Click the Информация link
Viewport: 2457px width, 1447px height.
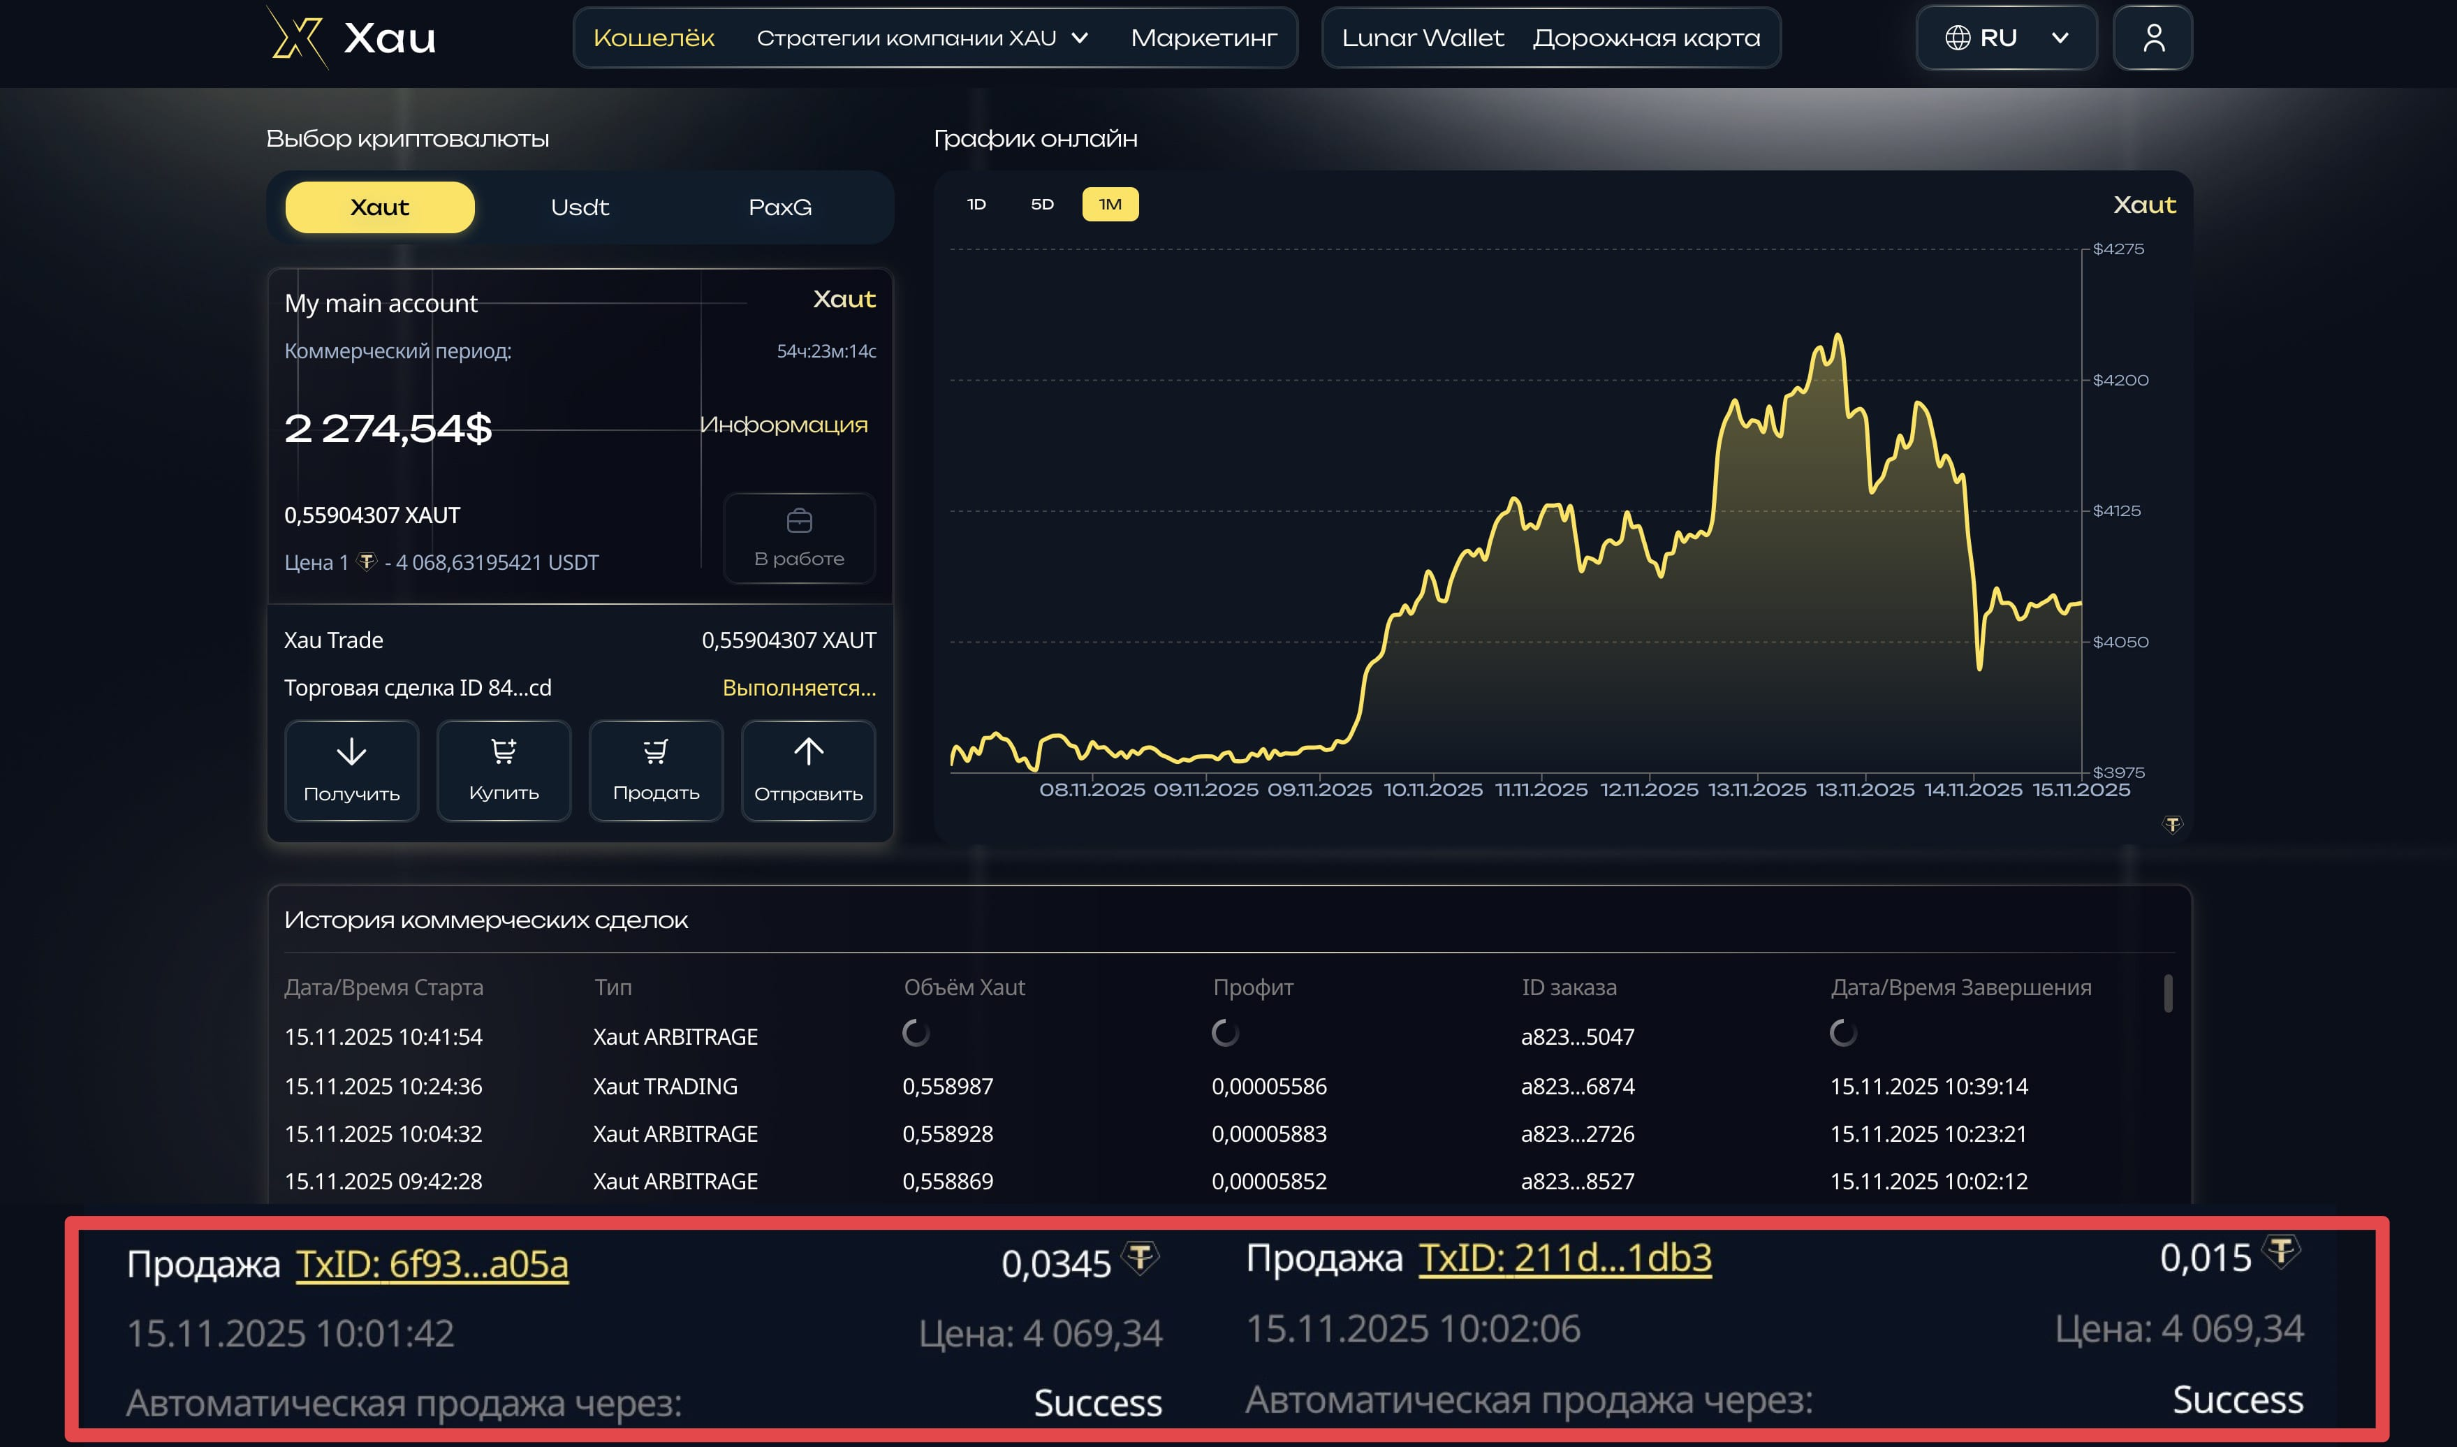pyautogui.click(x=783, y=424)
